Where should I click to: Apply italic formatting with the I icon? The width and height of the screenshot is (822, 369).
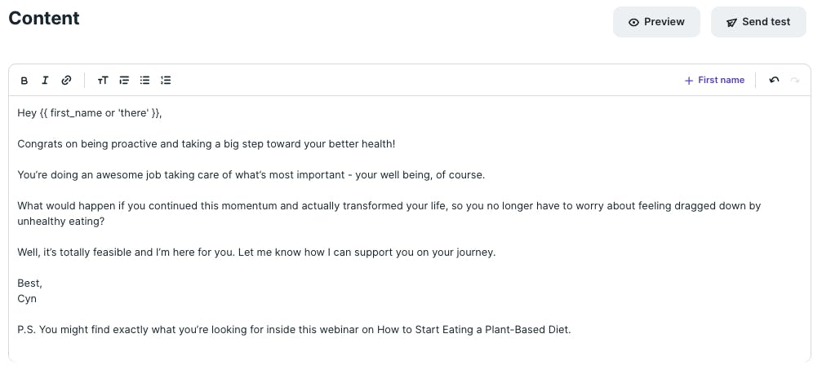45,80
